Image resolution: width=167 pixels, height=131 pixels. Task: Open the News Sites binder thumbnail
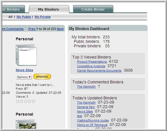tap(26, 55)
